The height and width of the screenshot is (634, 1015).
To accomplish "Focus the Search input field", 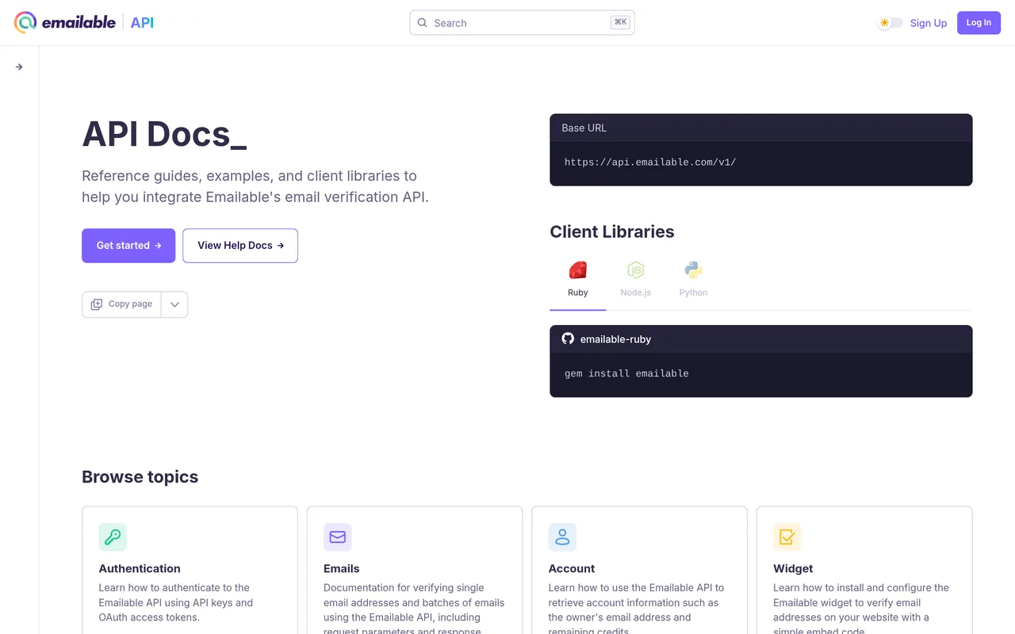I will tap(522, 23).
